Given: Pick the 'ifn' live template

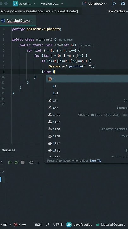Looking at the screenshot, I should pos(87,101).
